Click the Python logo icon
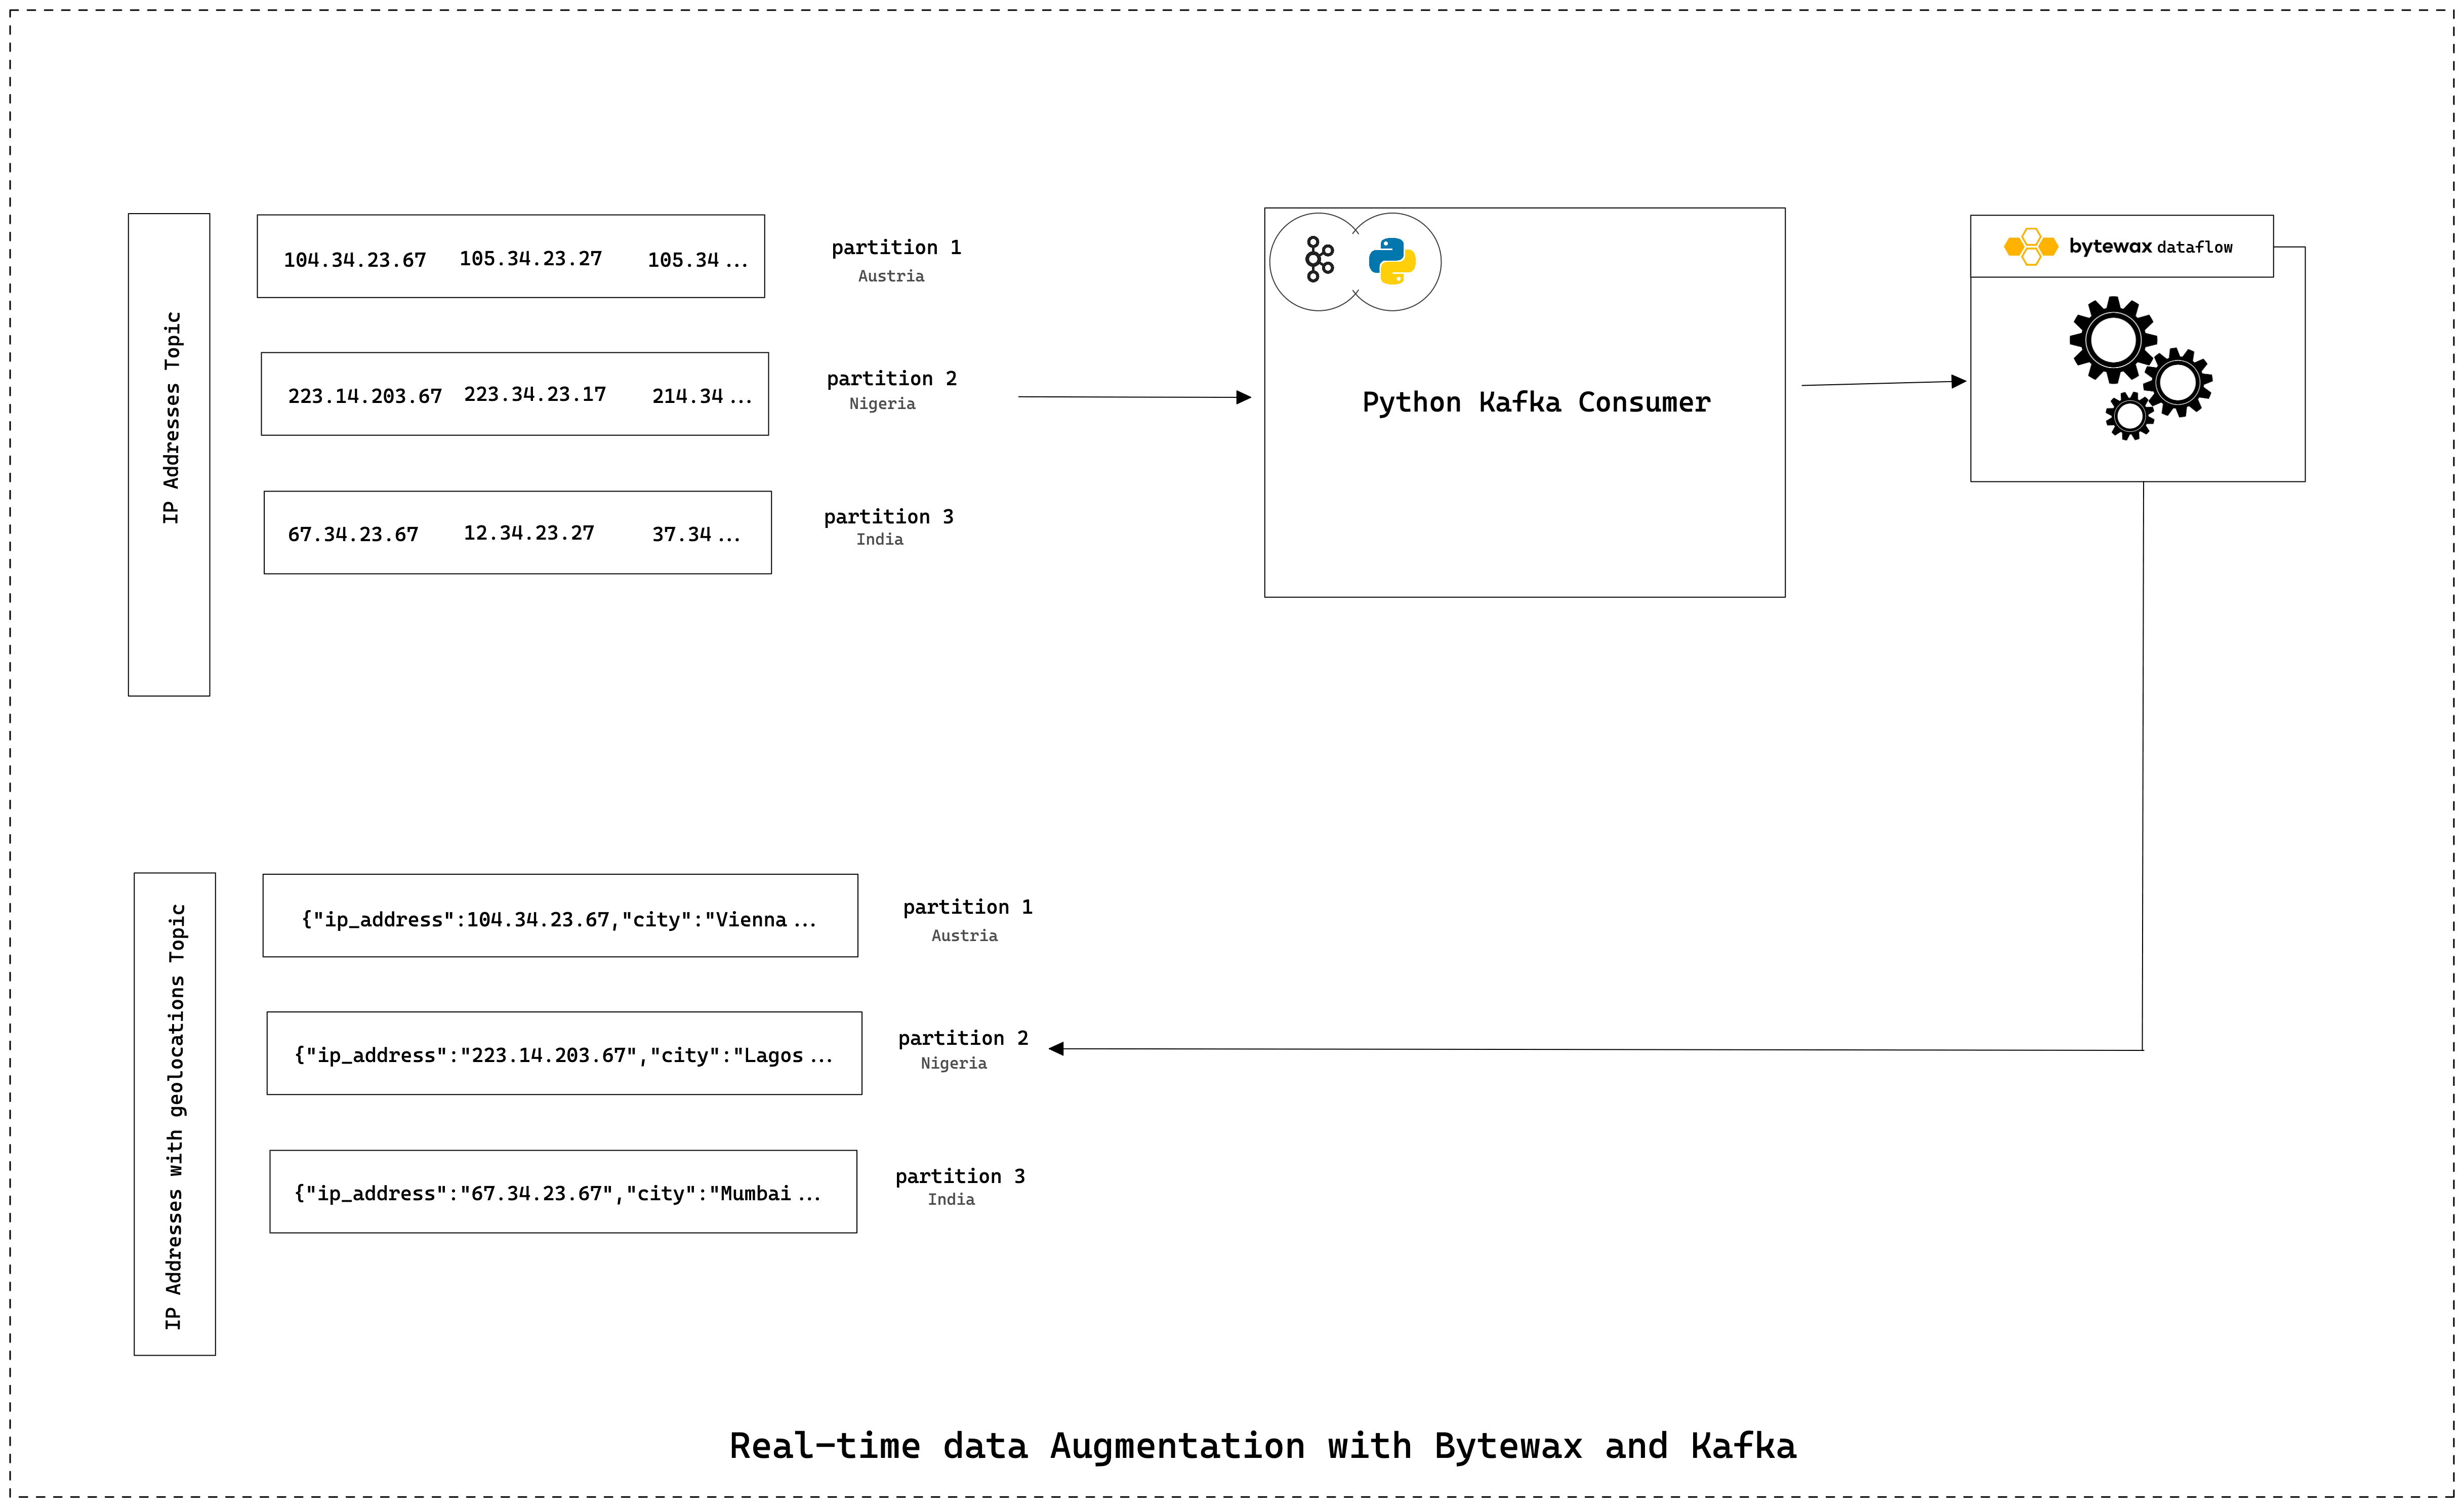The height and width of the screenshot is (1507, 2464). click(x=1392, y=261)
